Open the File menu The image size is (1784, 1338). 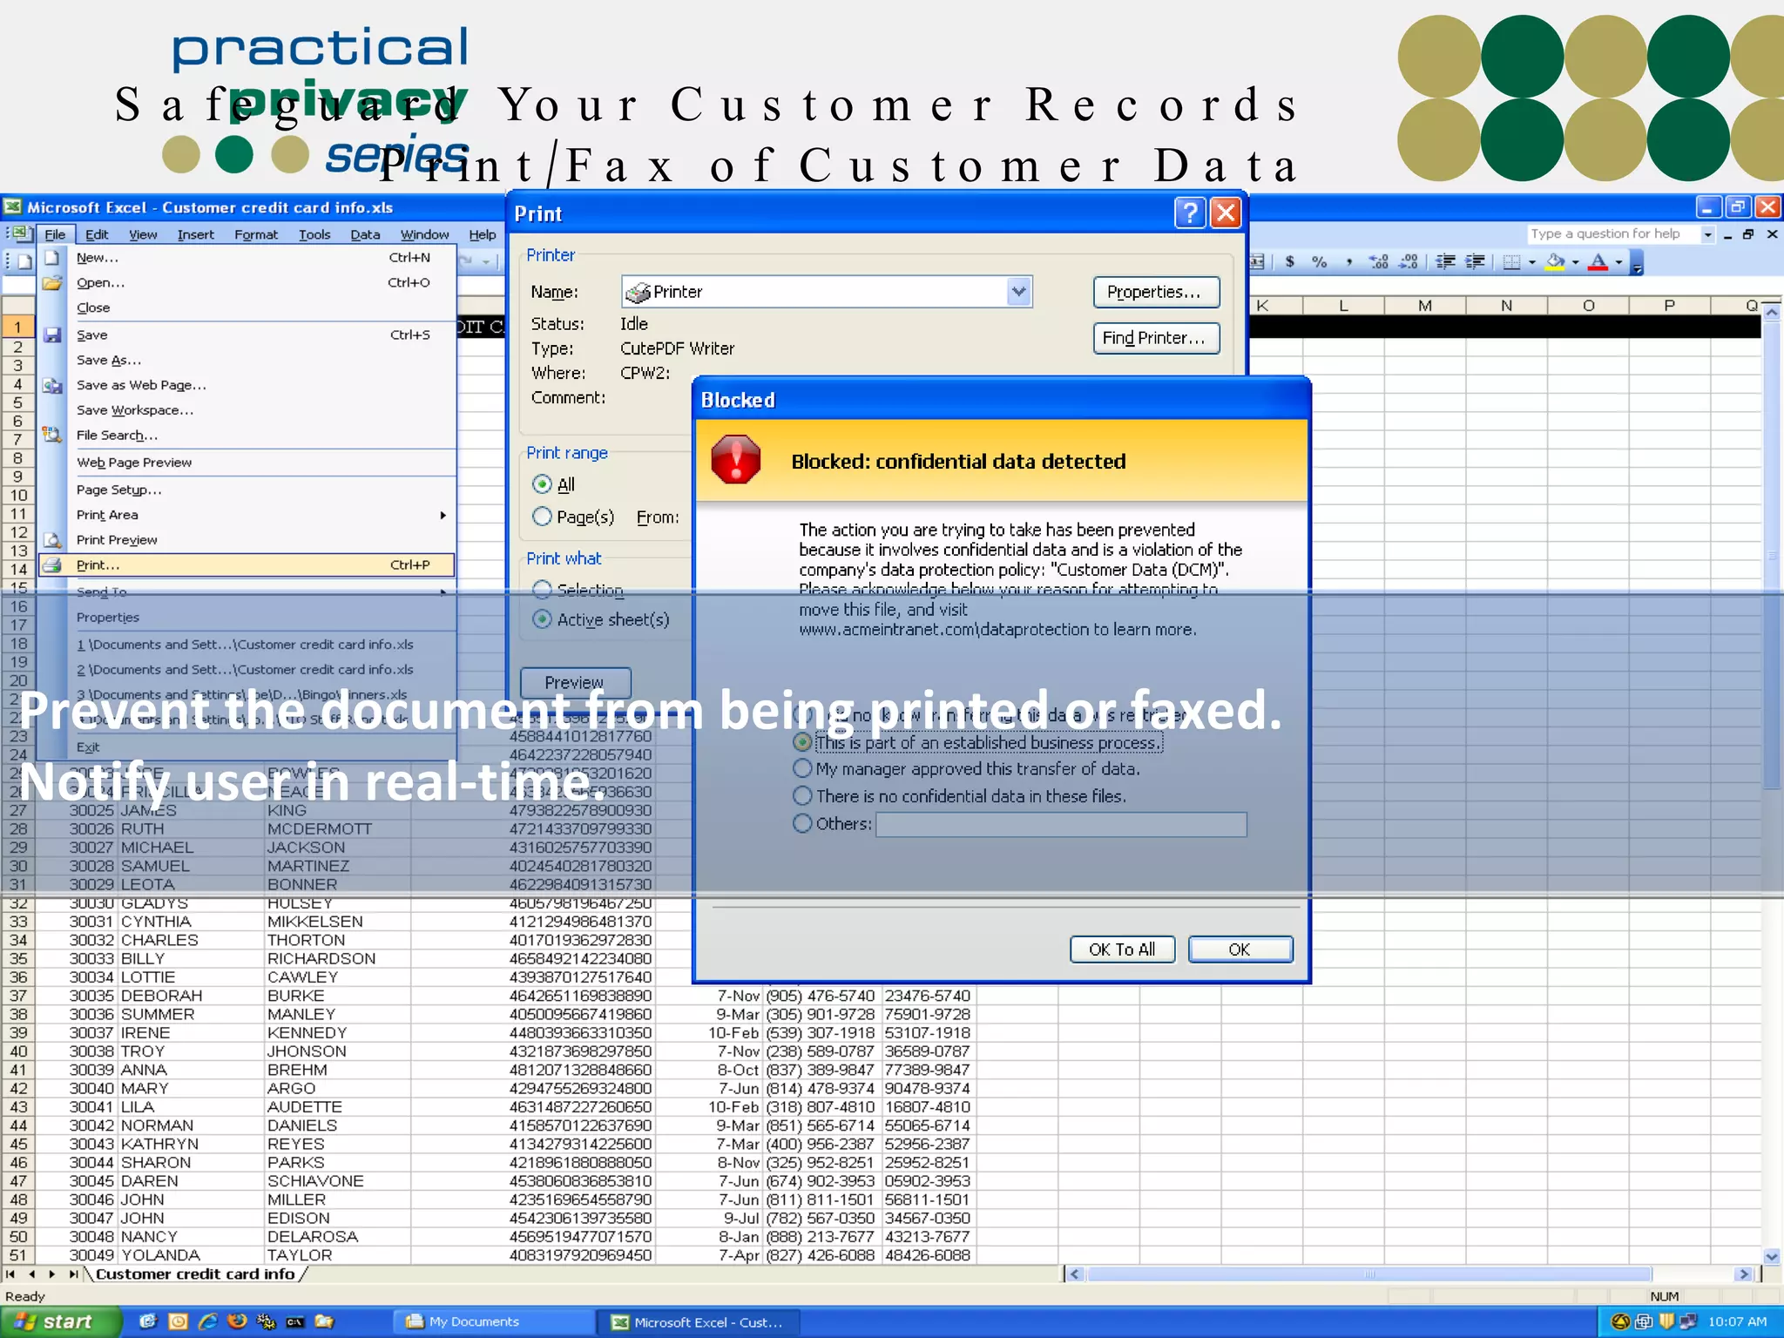tap(55, 234)
